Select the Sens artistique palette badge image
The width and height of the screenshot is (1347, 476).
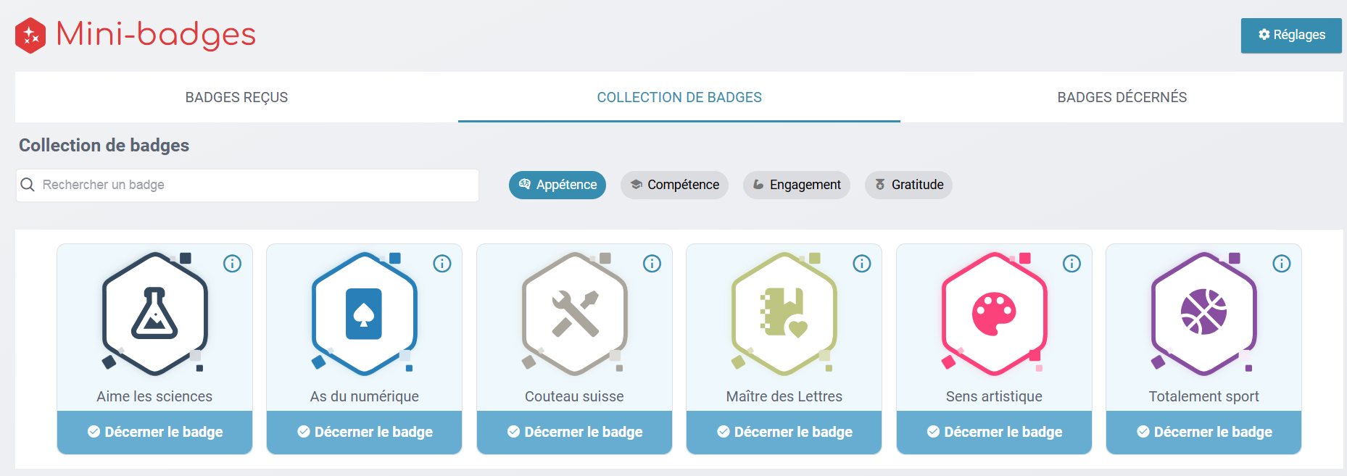click(x=994, y=314)
